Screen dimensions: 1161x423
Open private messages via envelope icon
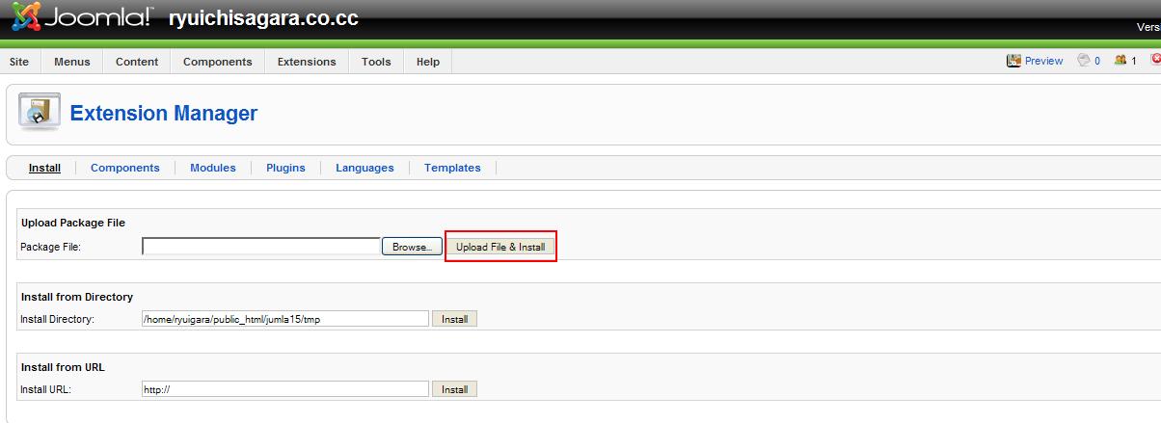pos(1084,61)
